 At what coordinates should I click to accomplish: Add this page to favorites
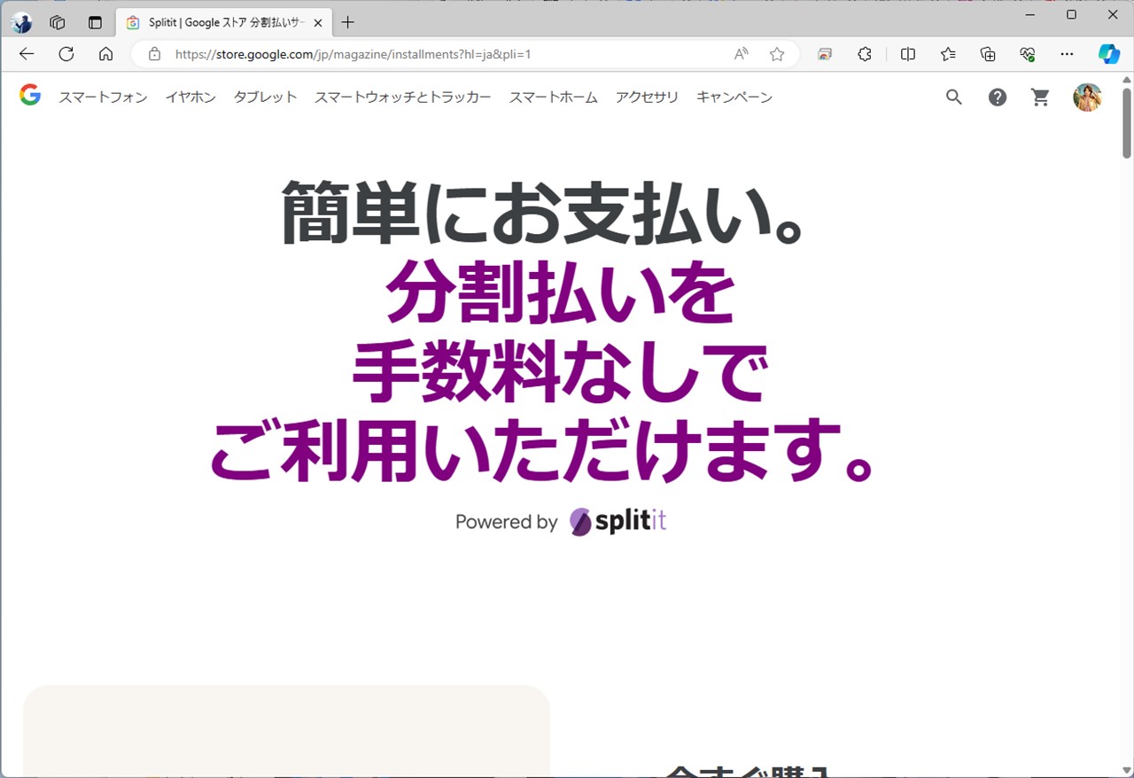click(777, 54)
